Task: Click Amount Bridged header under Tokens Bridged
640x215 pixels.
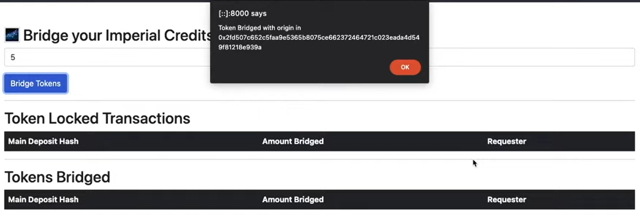Action: pyautogui.click(x=293, y=199)
